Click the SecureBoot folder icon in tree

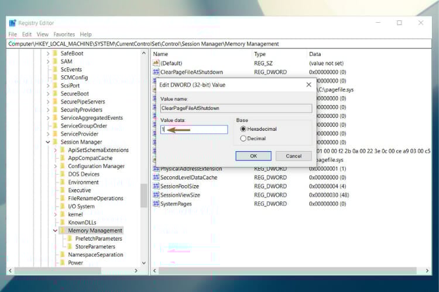point(55,93)
